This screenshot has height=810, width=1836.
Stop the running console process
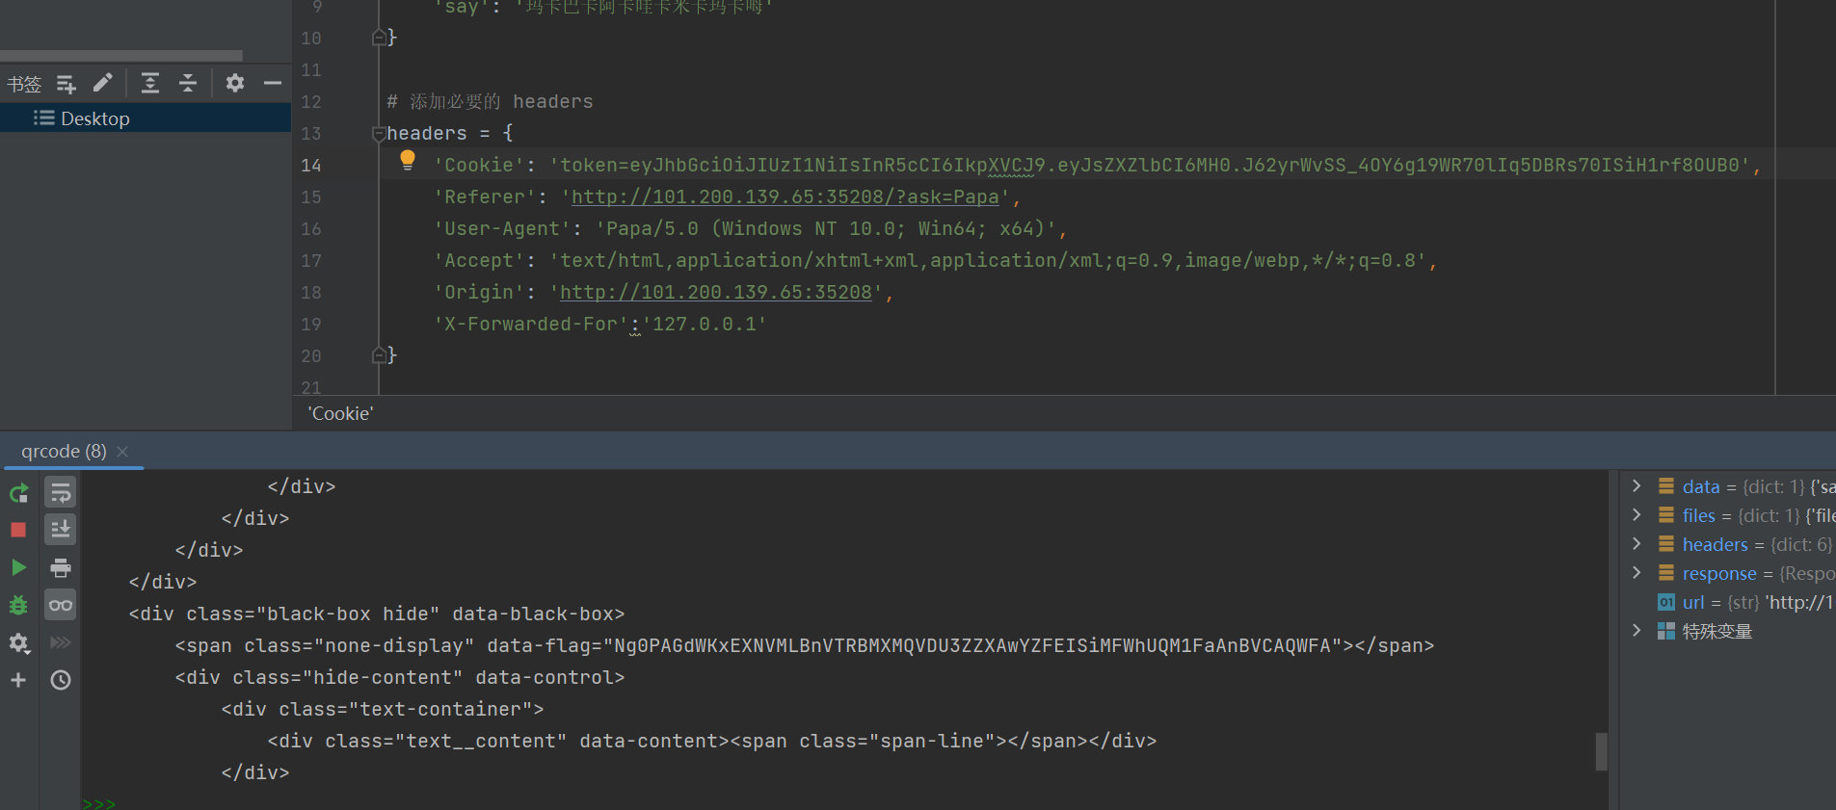18,530
